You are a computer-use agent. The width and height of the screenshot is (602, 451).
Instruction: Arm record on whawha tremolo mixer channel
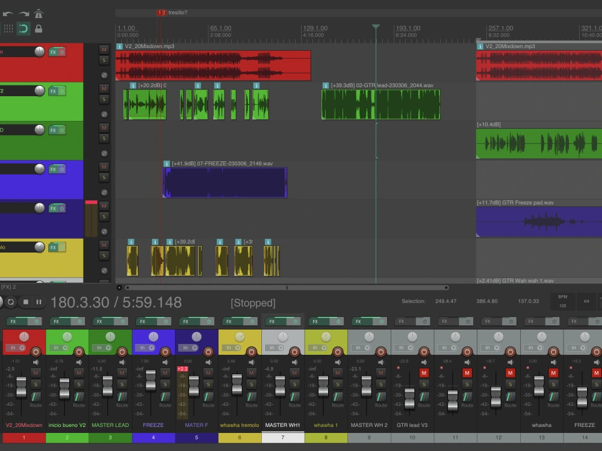252,352
